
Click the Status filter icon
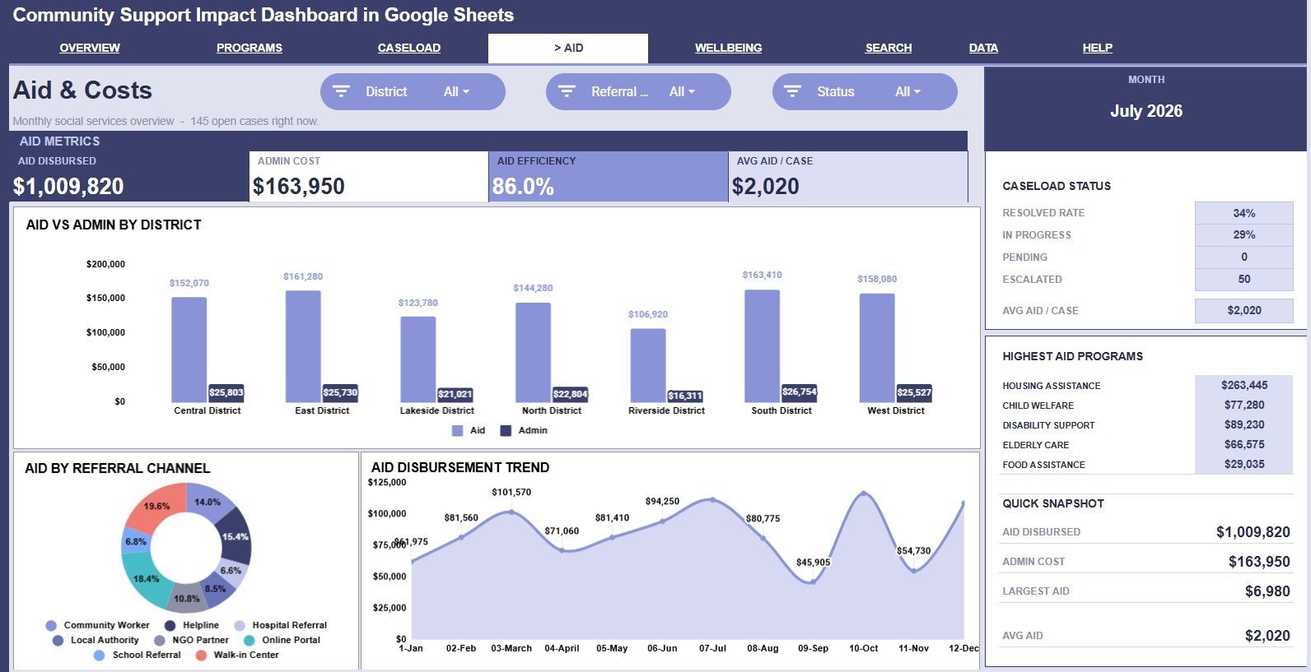click(x=792, y=91)
